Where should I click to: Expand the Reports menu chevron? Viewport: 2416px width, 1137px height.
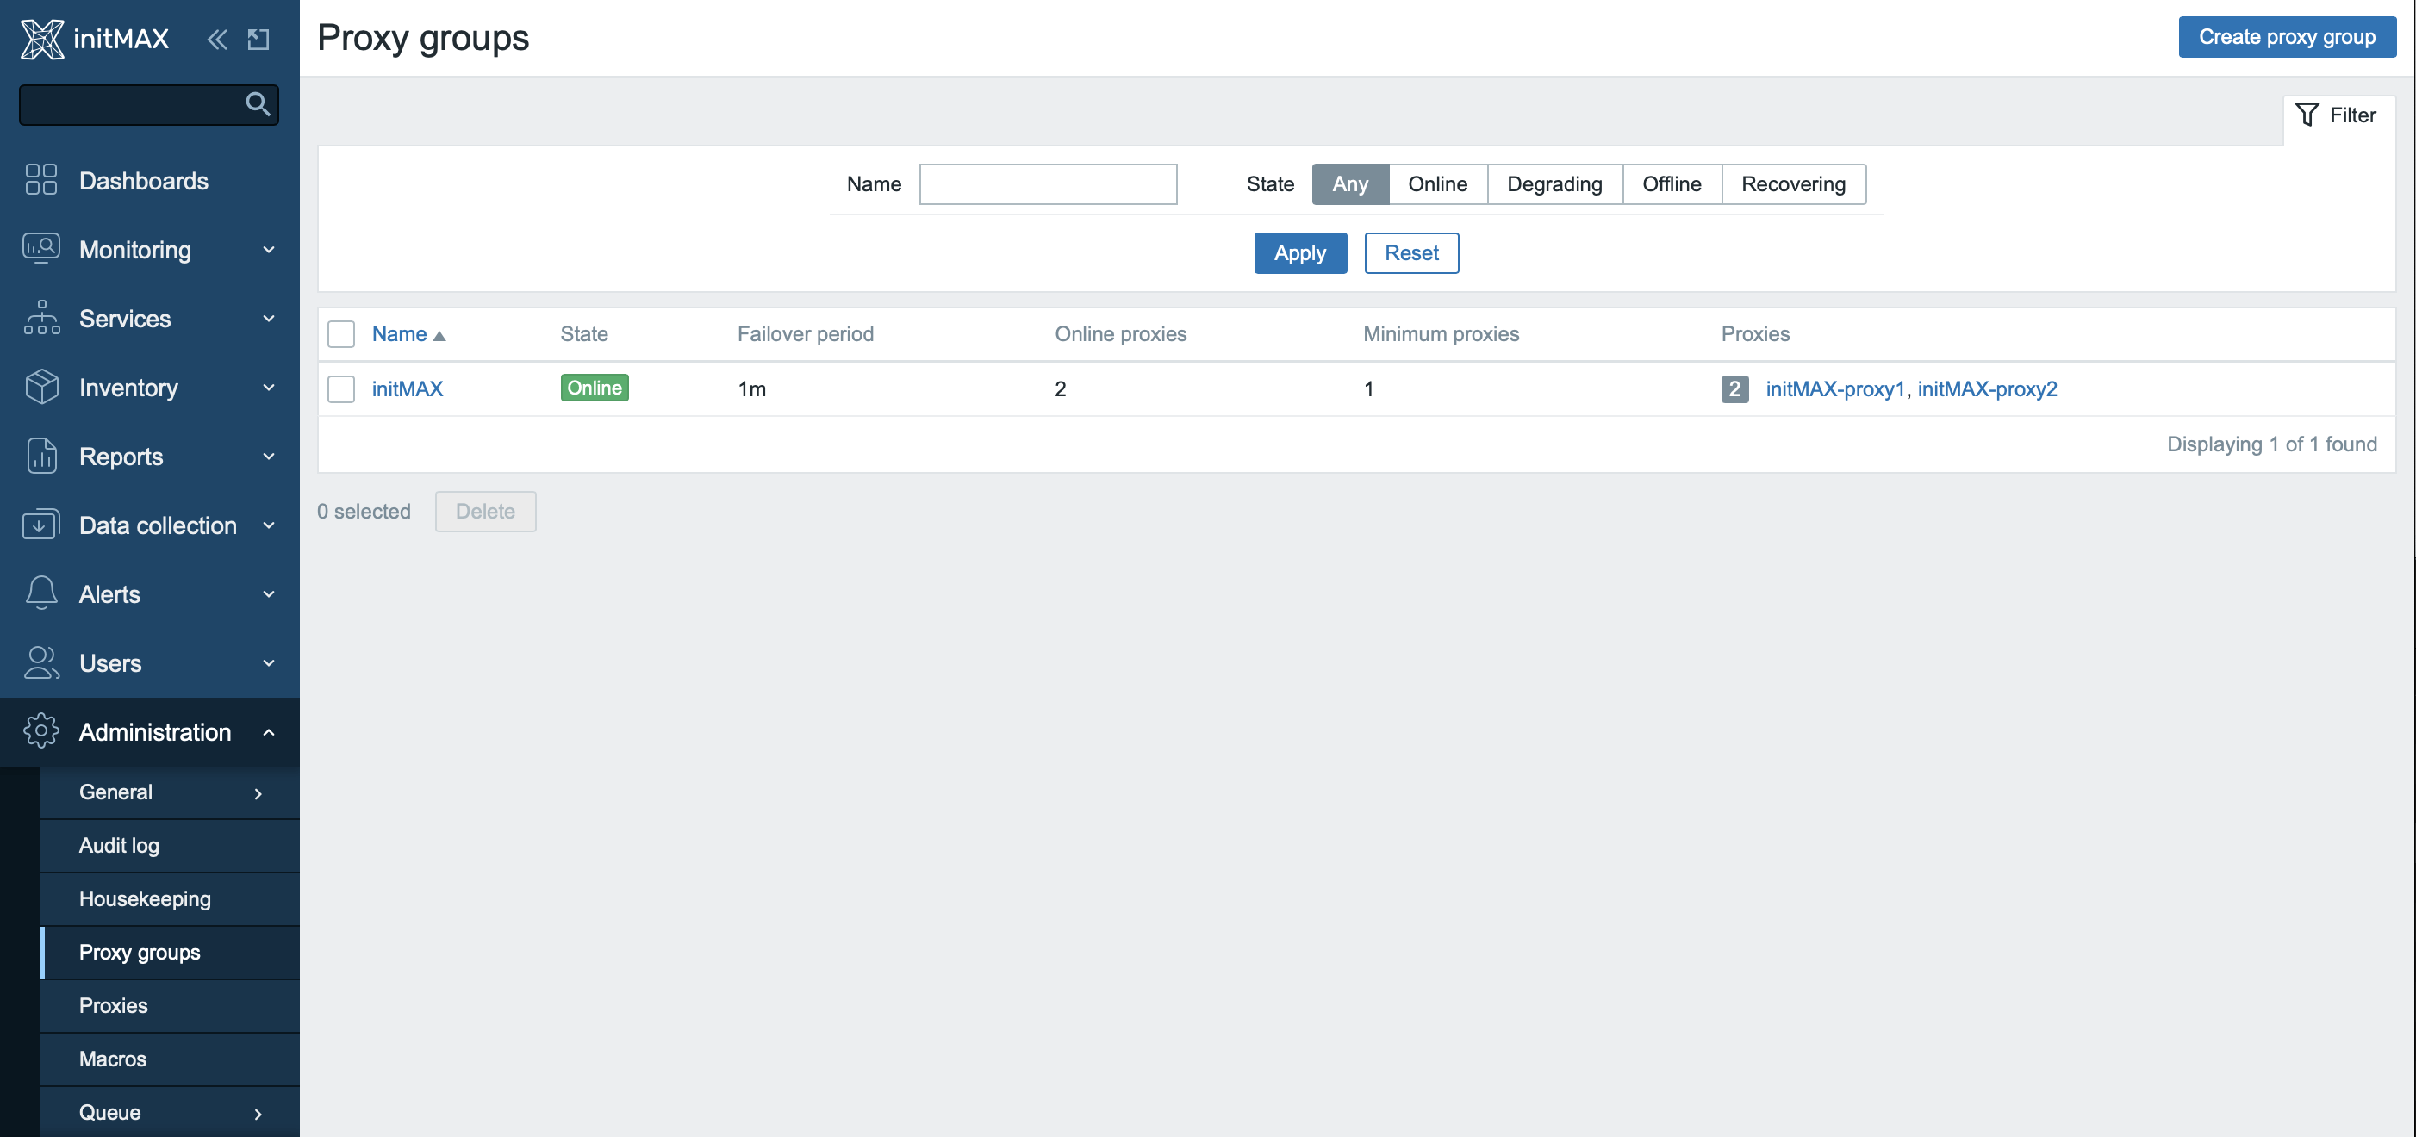pos(269,457)
